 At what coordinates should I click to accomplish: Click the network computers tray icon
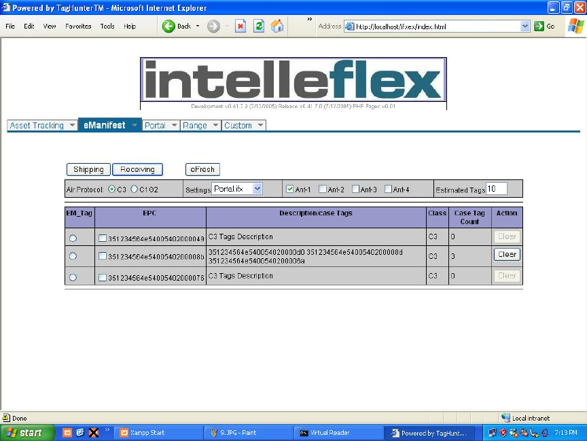pyautogui.click(x=493, y=433)
